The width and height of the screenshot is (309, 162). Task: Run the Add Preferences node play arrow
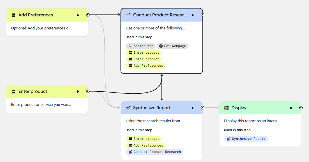(x=78, y=15)
